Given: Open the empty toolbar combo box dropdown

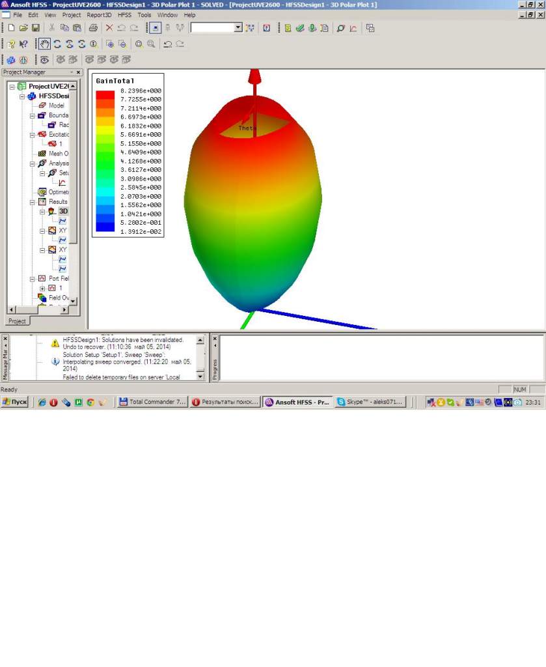Looking at the screenshot, I should point(238,28).
